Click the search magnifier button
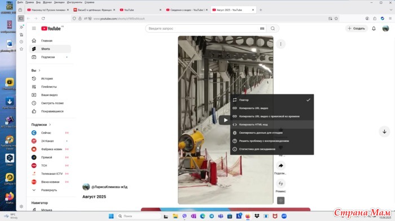 click(x=273, y=28)
